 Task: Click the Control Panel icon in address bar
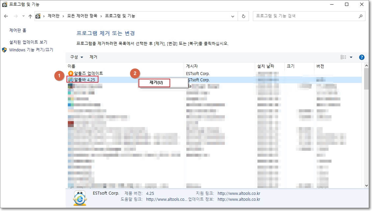tap(38, 16)
